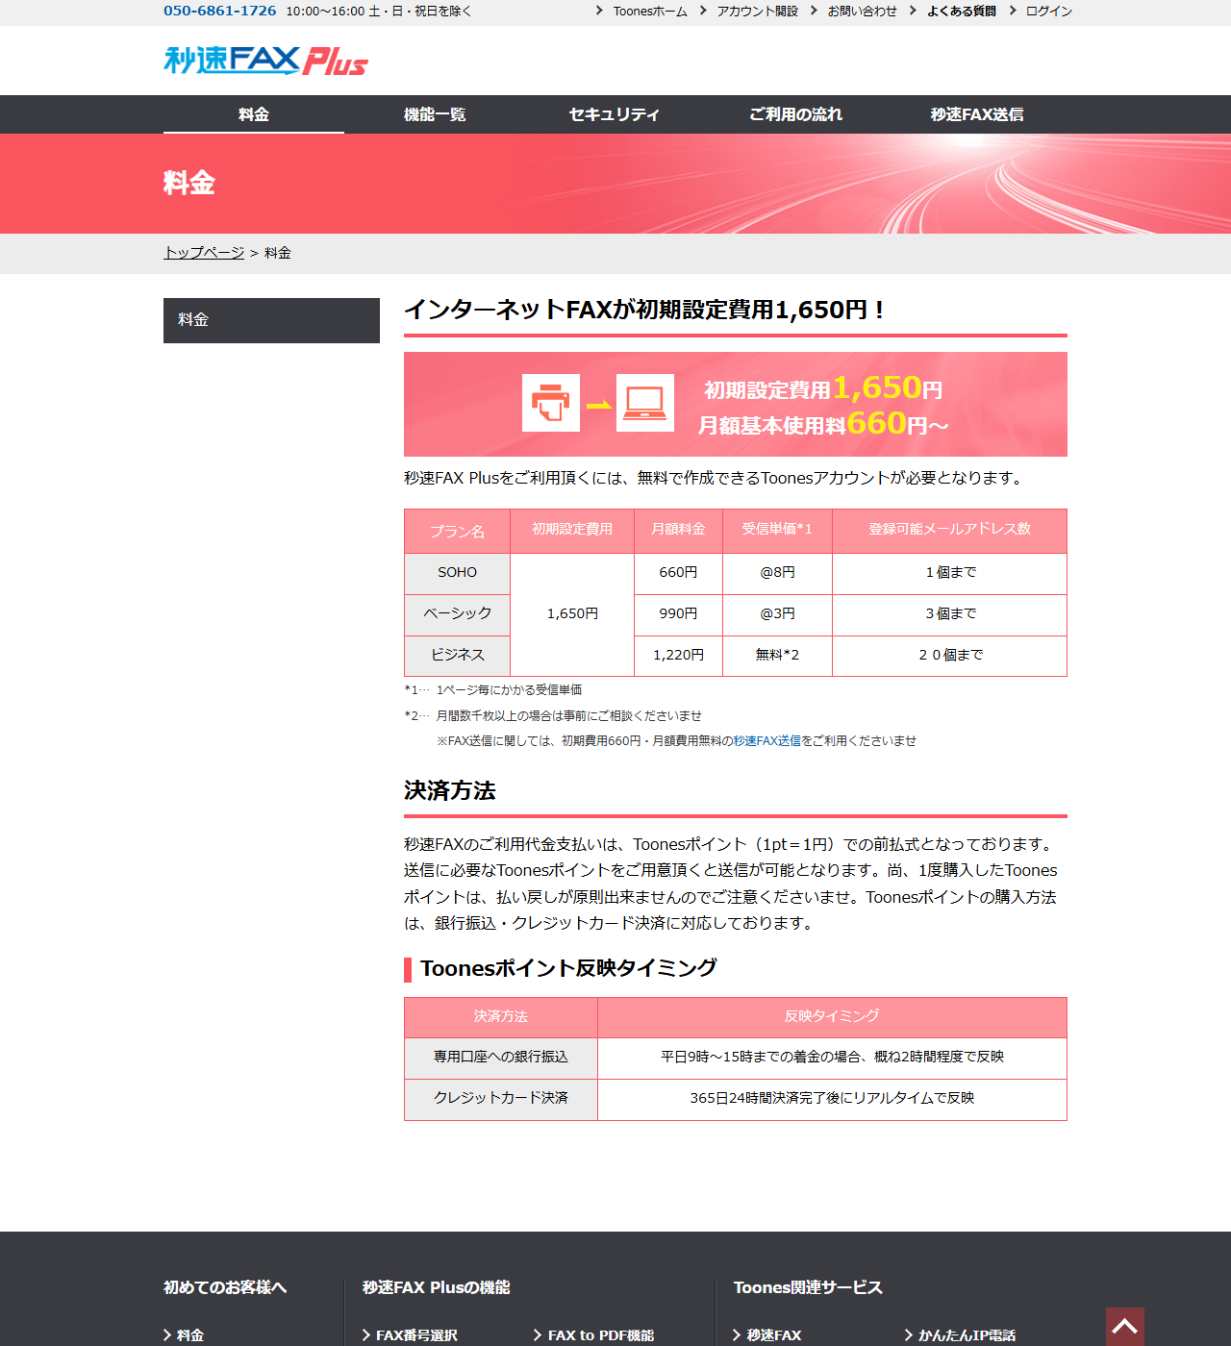1231x1346 pixels.
Task: Click the 初期設定費用 banner image
Action: 736,404
